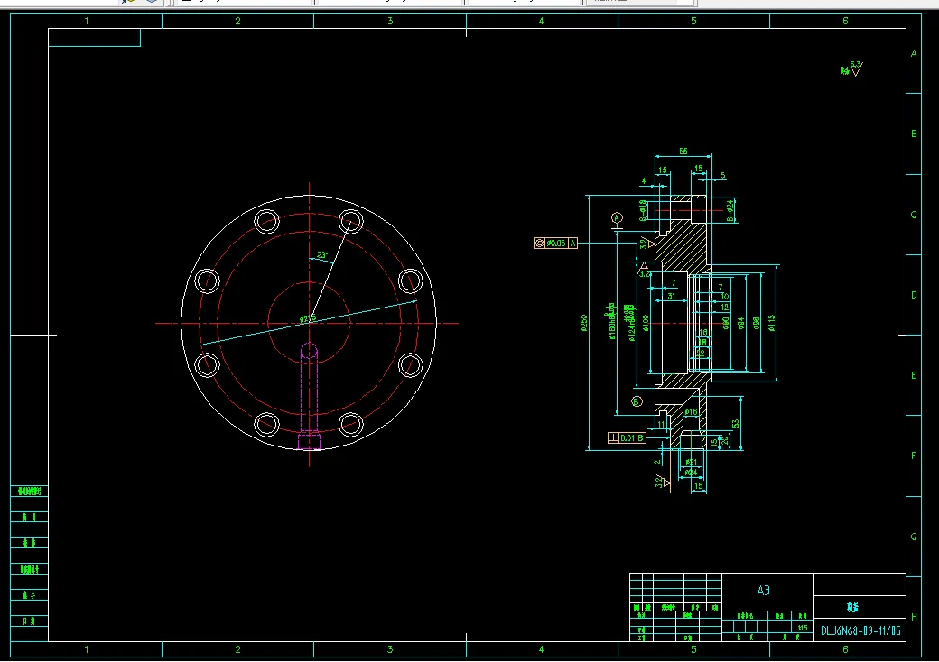This screenshot has height=662, width=939.
Task: Select the ø84 diameter dimension
Action: pyautogui.click(x=740, y=324)
